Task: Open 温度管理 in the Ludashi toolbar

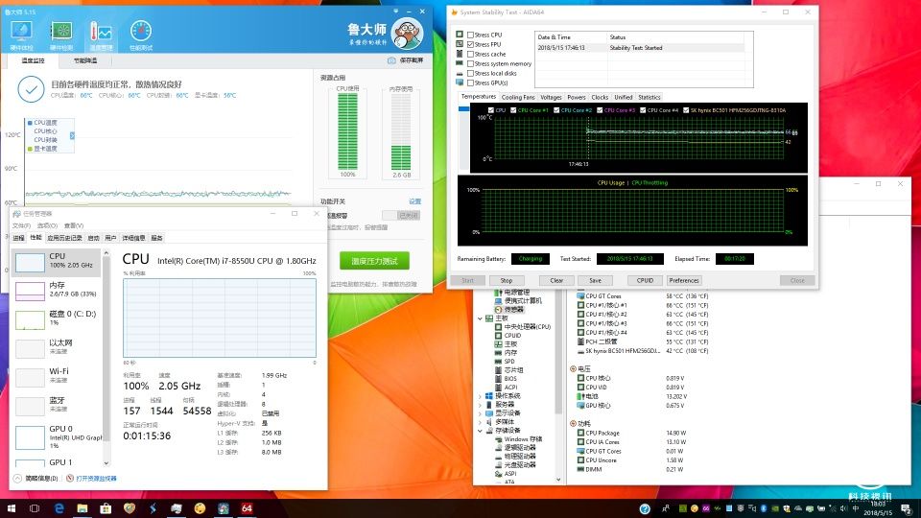Action: tap(101, 35)
